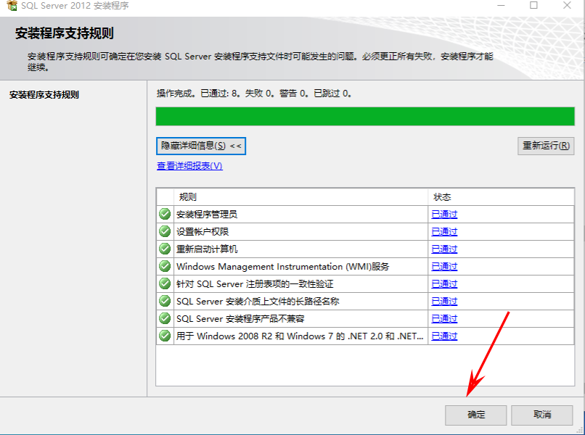Select 针对 SQL Server 注册表项的一致性验证 text
585x435 pixels.
pos(255,284)
